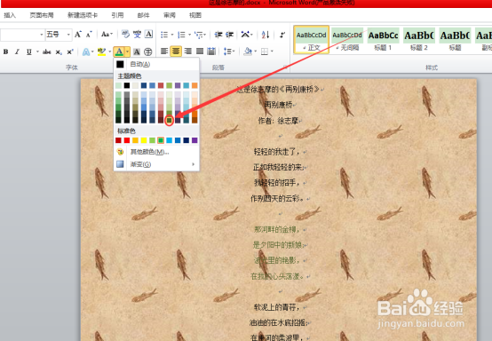The height and width of the screenshot is (341, 492).
Task: Open the Asian Layout tool icon
Action: [x=245, y=35]
